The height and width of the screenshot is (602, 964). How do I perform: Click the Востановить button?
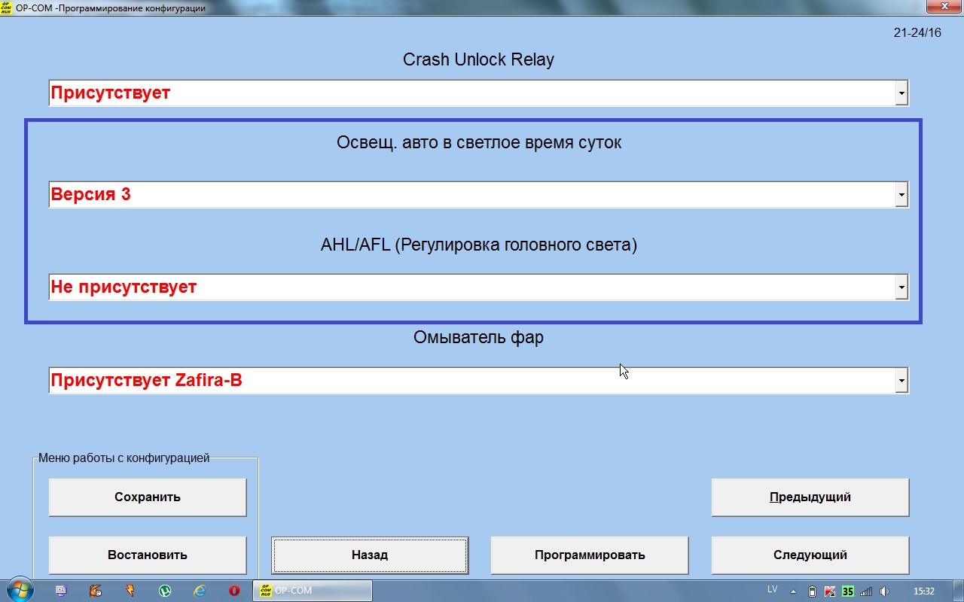tap(148, 555)
